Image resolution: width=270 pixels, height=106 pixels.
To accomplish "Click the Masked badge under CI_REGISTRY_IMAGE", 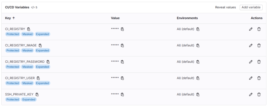I will 27,50.
